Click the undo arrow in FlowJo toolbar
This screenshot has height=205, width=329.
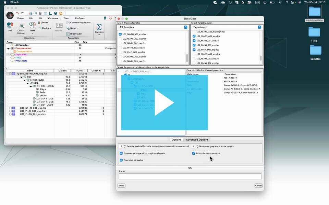[17, 13]
